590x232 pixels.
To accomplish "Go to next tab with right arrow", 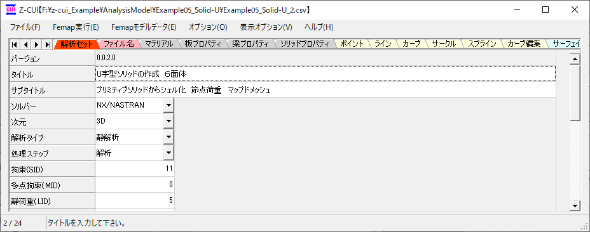I will click(x=36, y=44).
